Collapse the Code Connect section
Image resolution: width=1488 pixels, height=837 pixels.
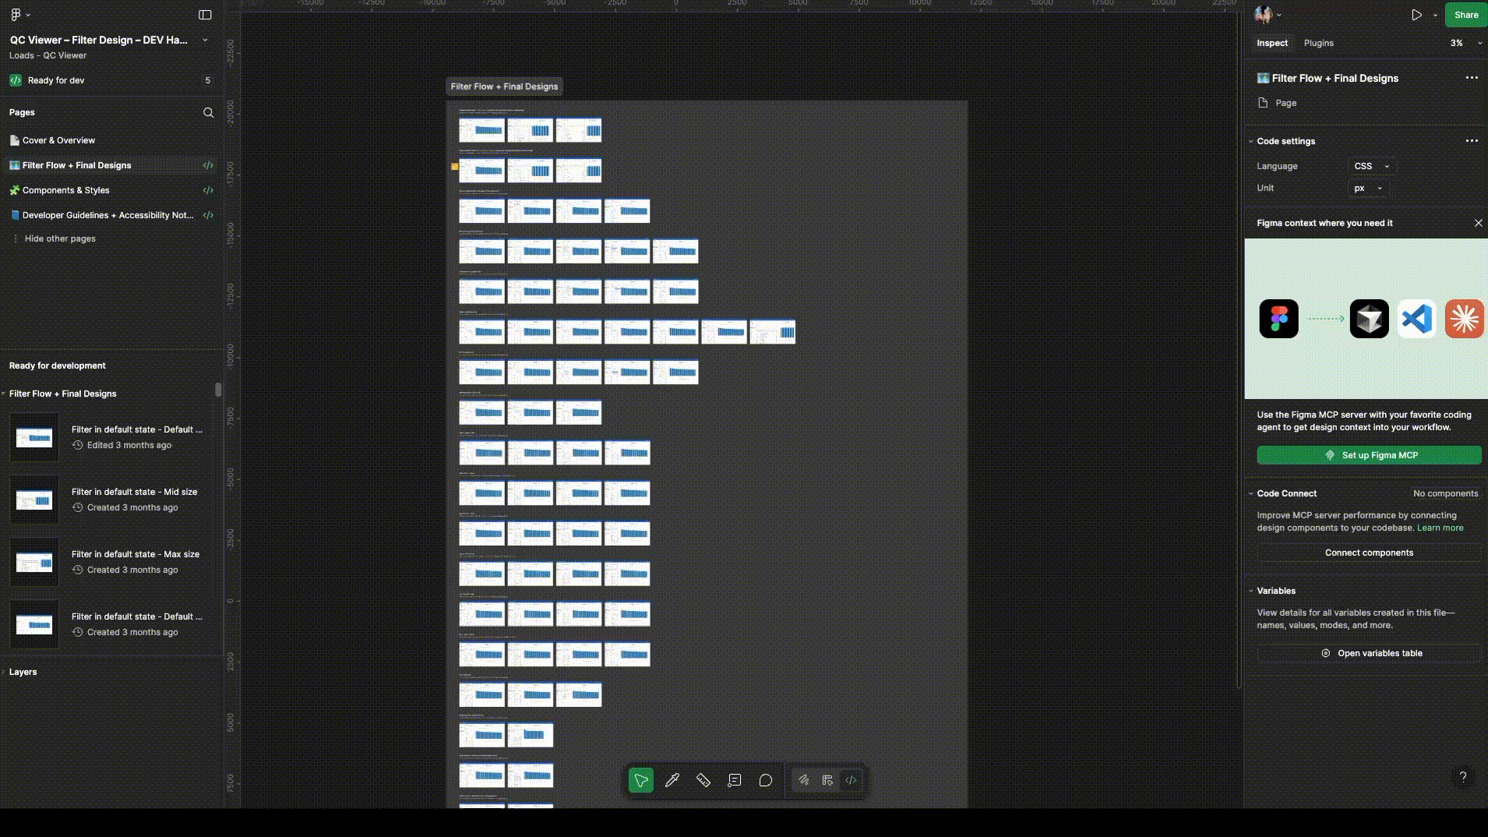tap(1251, 493)
